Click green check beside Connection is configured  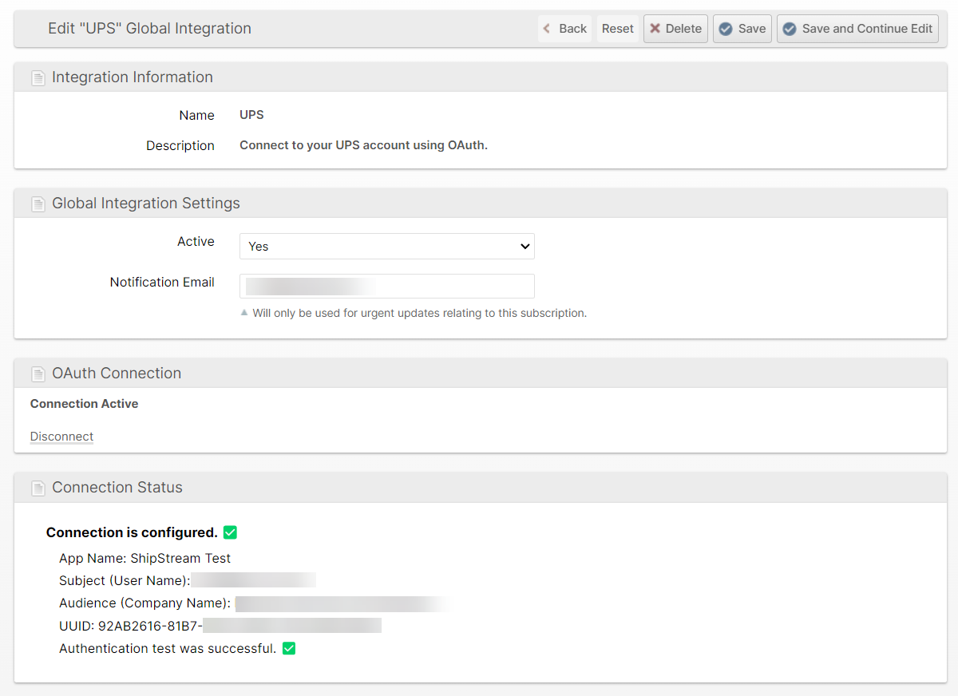point(230,532)
